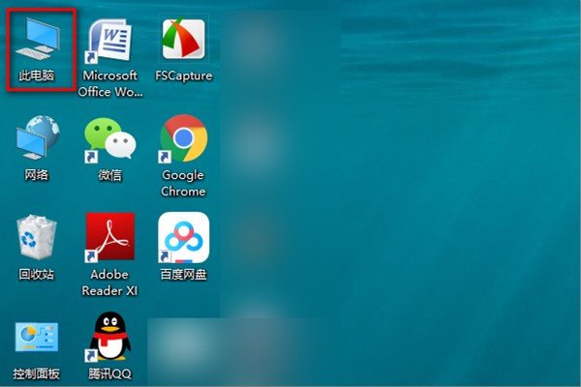Click the "Google Chrome" label text
The image size is (581, 387).
coord(183,183)
